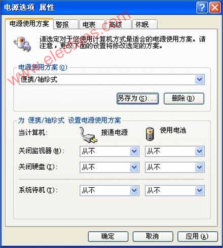Screen dimensions: 223x248
Task: Click the help question mark button
Action: [x=202, y=8]
